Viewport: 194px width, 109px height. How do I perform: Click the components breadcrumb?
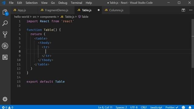click(x=48, y=17)
